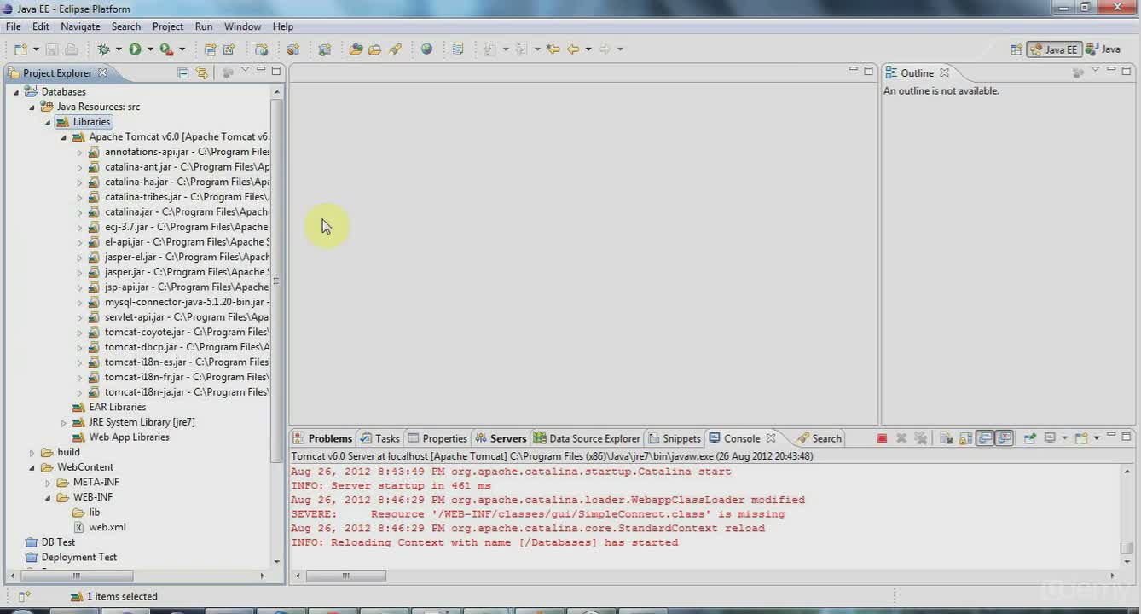Navigate back with the yellow left arrow
The height and width of the screenshot is (614, 1141).
tap(573, 49)
